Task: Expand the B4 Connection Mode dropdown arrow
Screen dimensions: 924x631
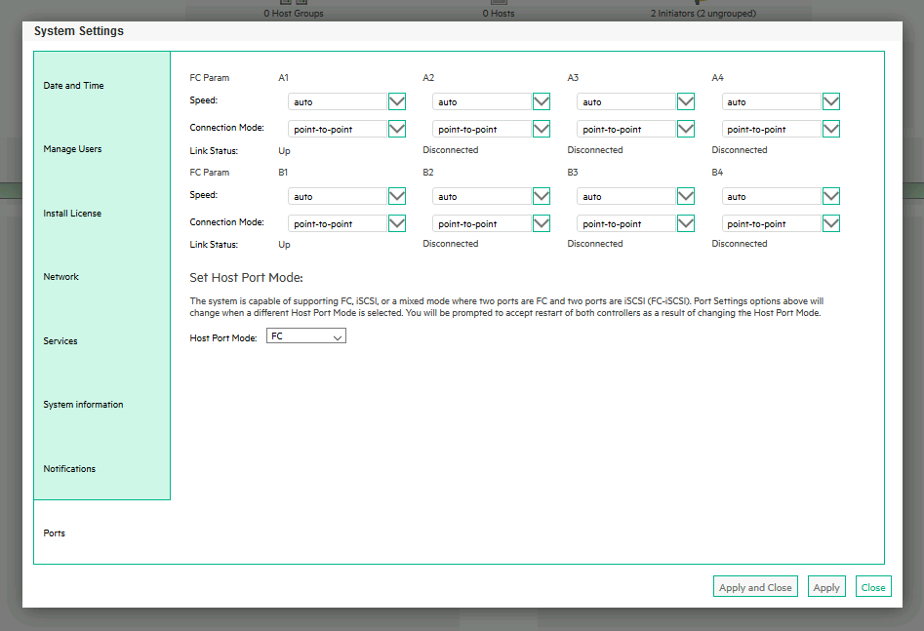Action: tap(831, 223)
